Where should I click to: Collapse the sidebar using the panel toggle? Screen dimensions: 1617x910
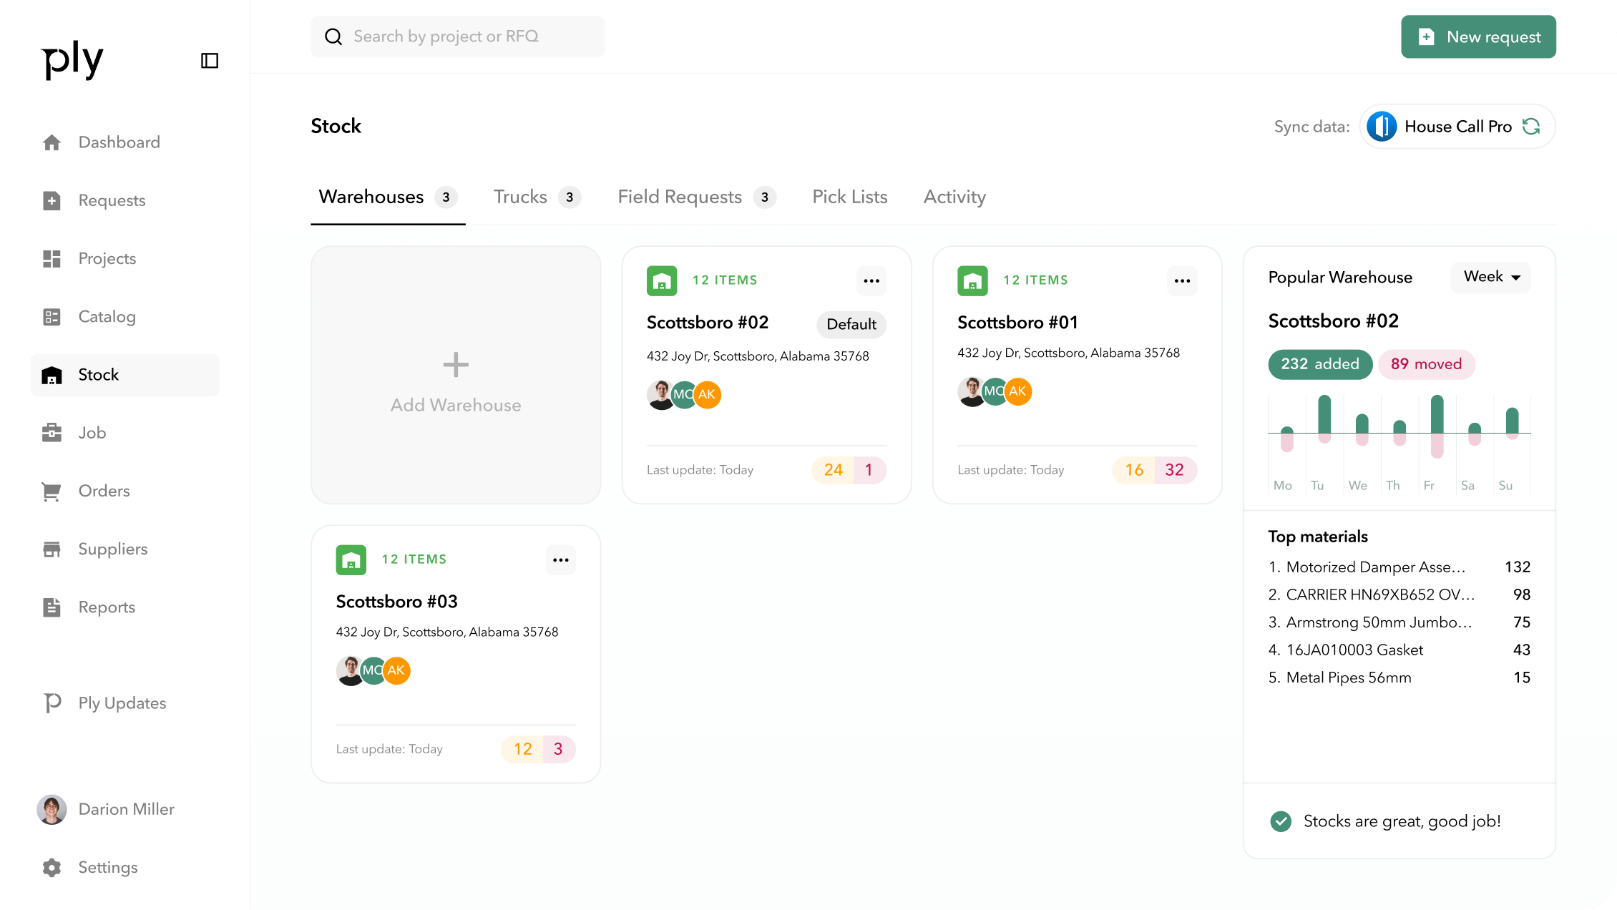209,61
